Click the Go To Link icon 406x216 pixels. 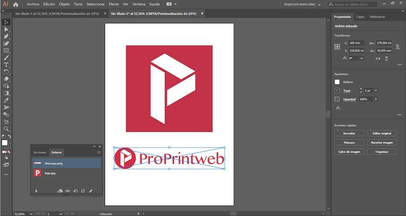(75, 191)
